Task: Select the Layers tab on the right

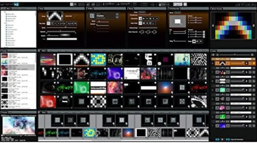Action: [214, 51]
